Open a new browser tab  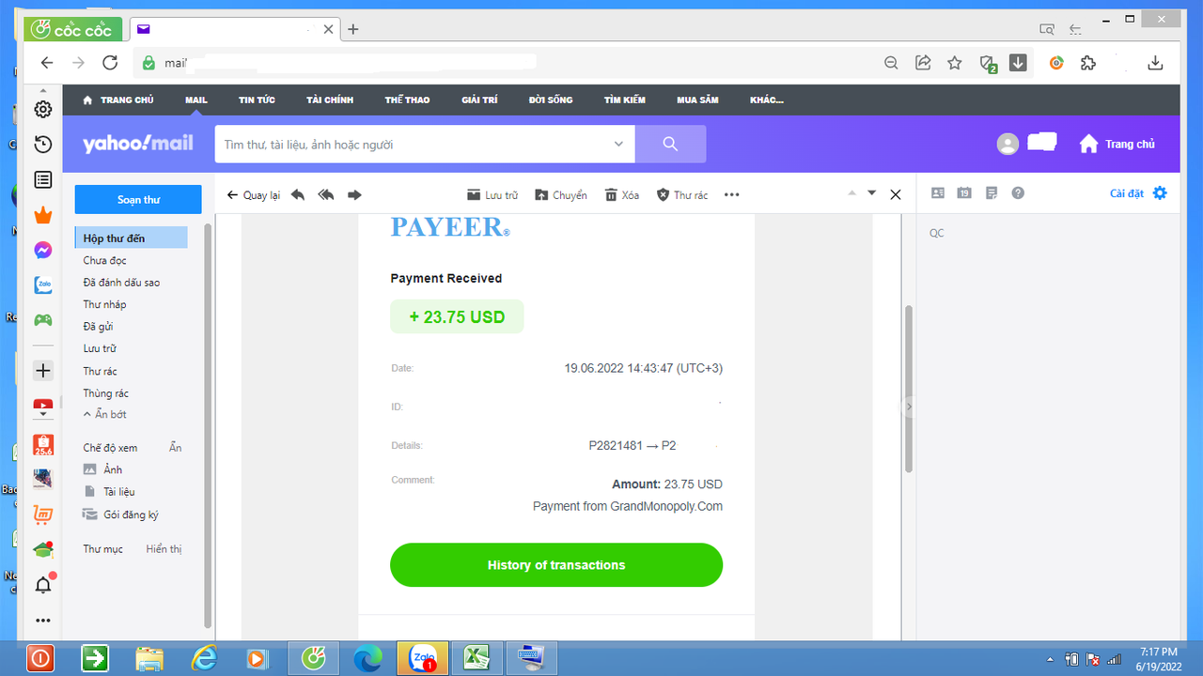coord(353,29)
